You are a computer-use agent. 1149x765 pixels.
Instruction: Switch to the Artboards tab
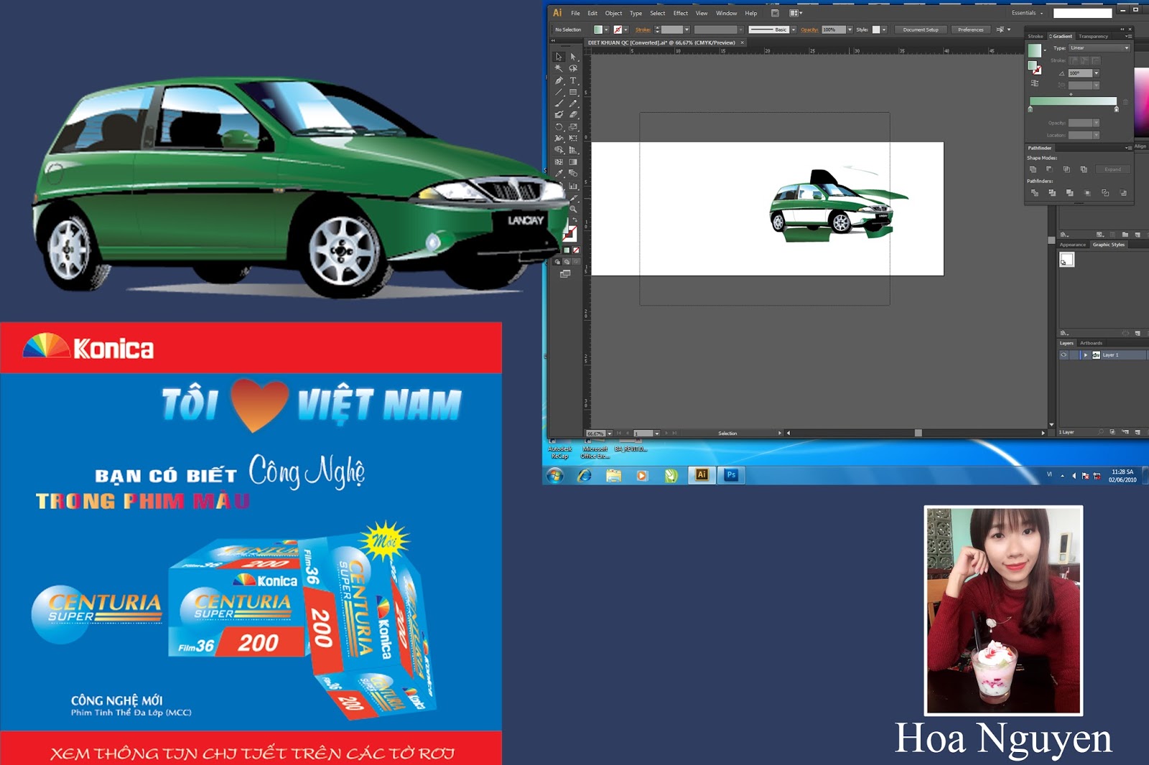[1091, 343]
